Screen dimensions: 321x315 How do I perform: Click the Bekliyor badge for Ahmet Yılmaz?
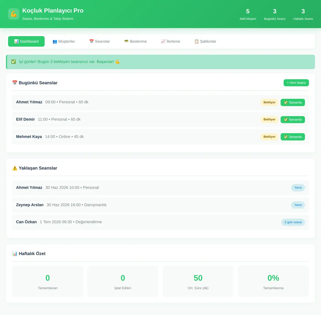[x=269, y=102]
